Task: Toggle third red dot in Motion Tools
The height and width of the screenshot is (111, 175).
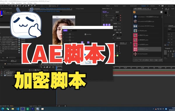Action: click(120, 20)
